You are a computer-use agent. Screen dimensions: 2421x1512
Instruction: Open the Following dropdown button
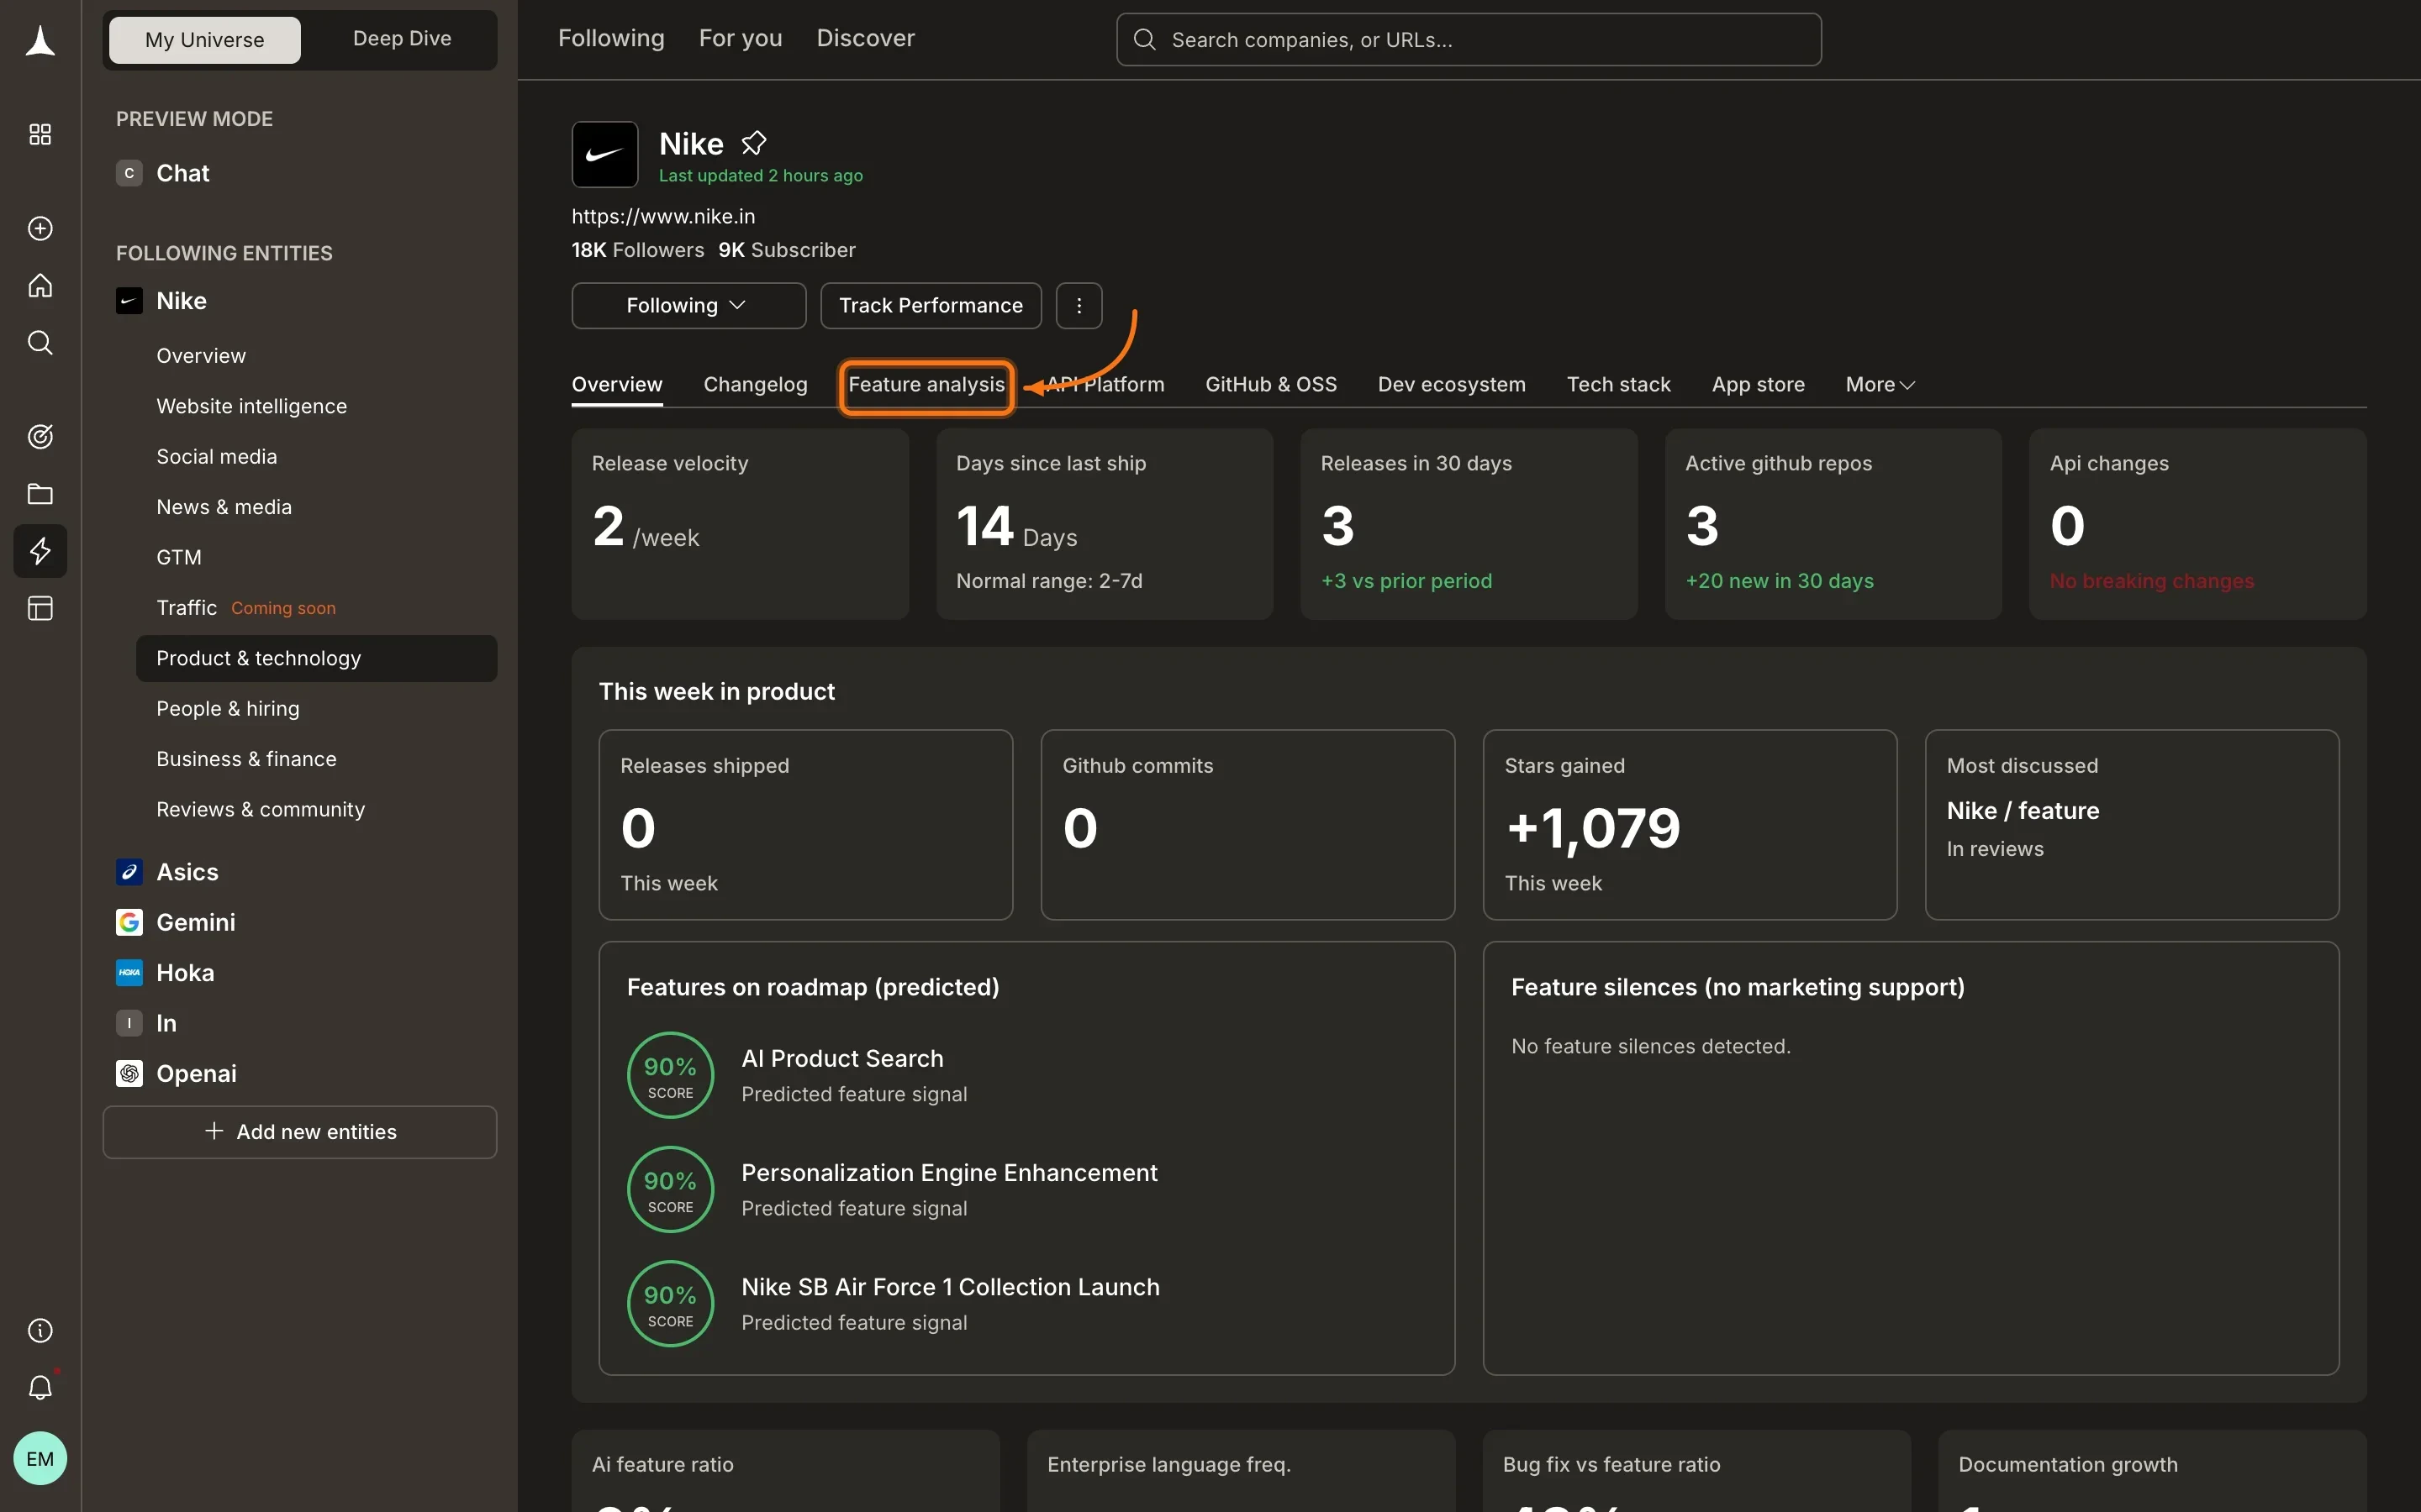[x=689, y=306]
